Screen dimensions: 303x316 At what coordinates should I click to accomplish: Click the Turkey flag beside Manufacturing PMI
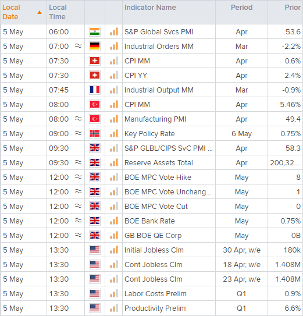pos(95,119)
